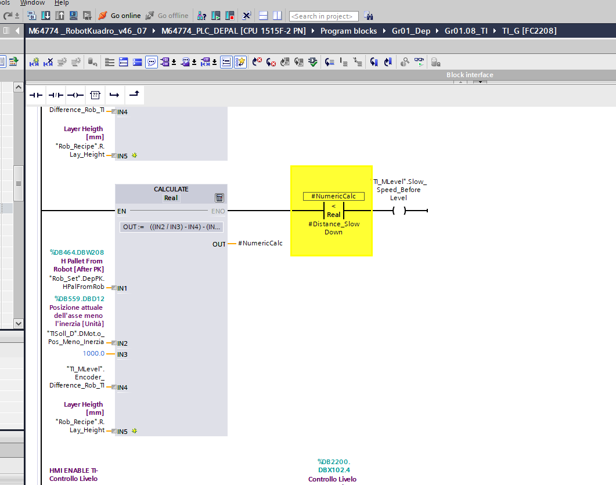Select Program blocks in the breadcrumb
The width and height of the screenshot is (616, 485).
348,31
